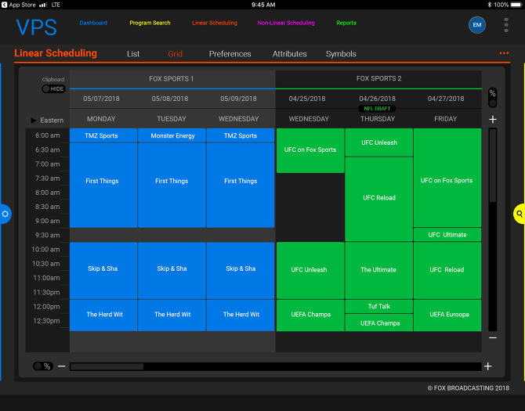The image size is (525, 411).
Task: Select Friday UFC on Fox Sports block
Action: [x=447, y=178]
